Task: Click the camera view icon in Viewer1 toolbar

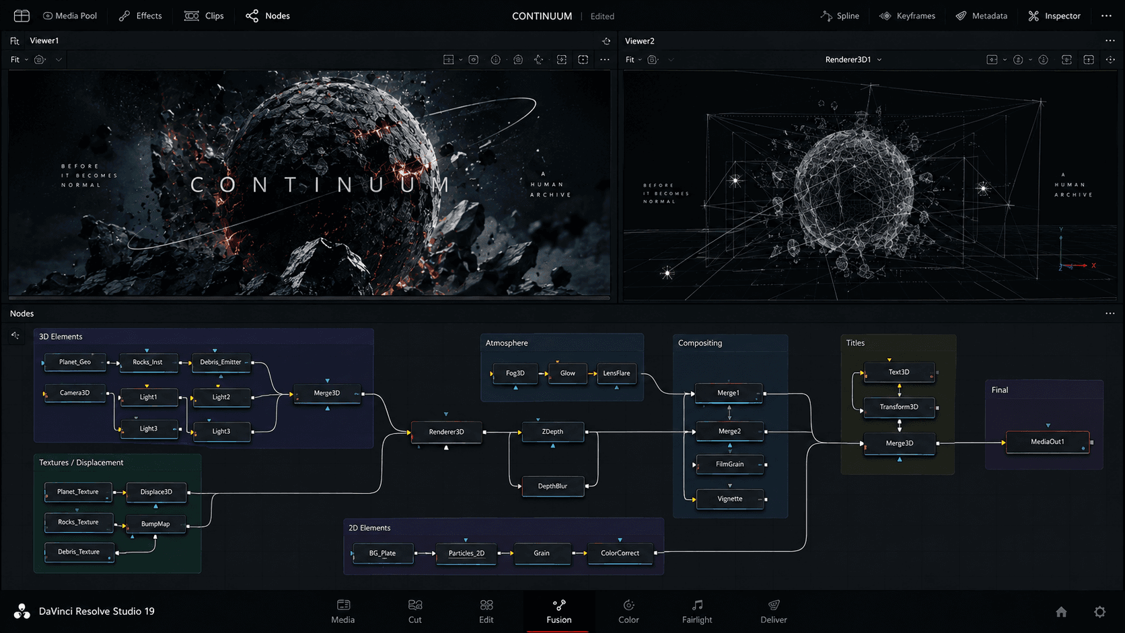Action: pos(40,60)
